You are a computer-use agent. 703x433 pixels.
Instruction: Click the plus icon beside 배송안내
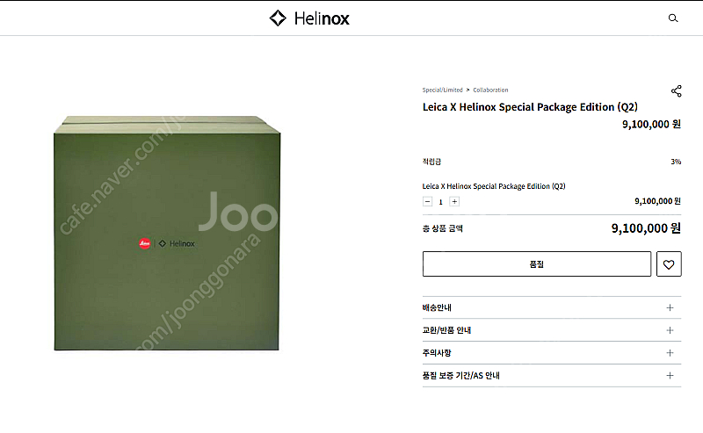(x=670, y=307)
